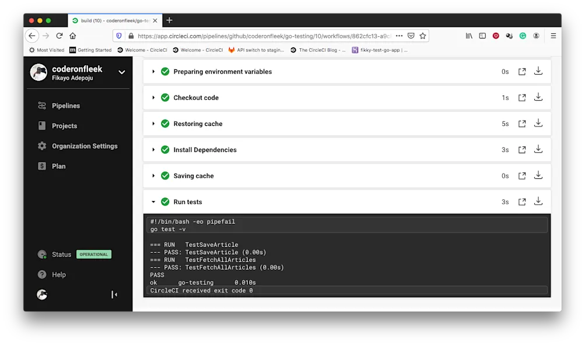Click the Help question mark icon

[x=42, y=274]
